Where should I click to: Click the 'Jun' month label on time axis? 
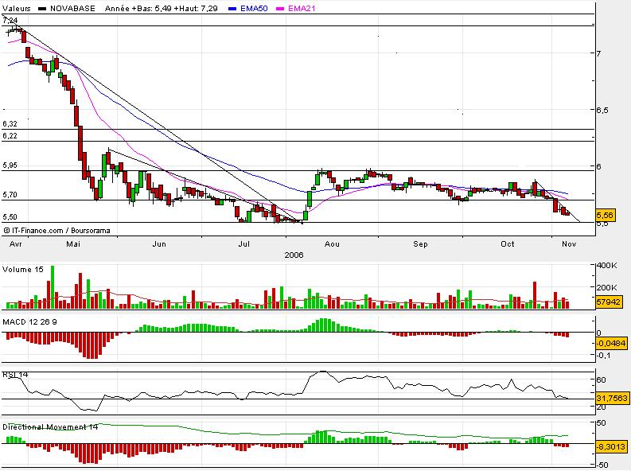coord(159,243)
